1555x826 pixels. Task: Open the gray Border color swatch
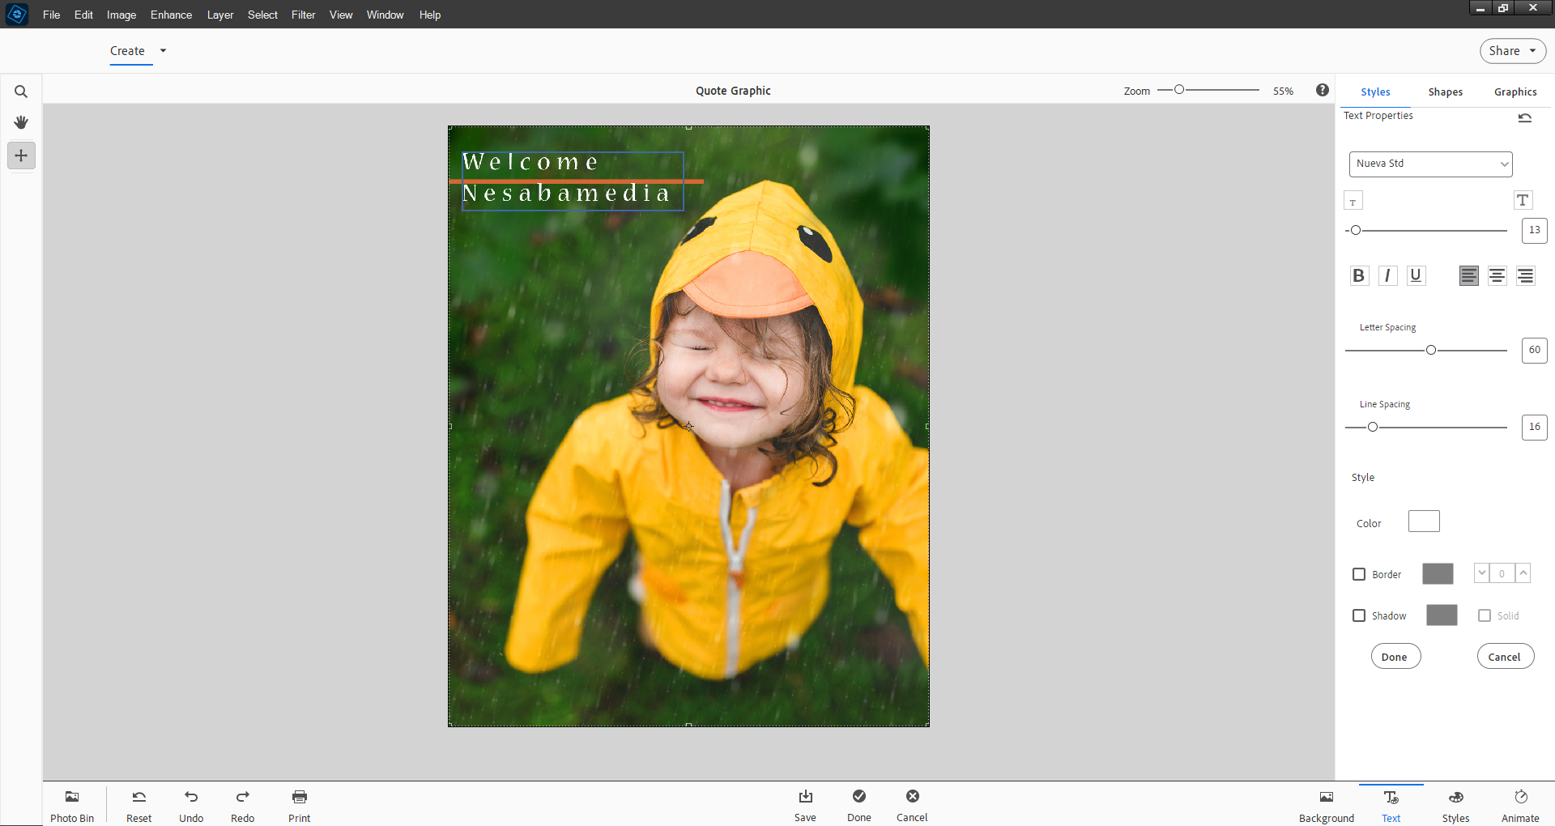(1438, 573)
